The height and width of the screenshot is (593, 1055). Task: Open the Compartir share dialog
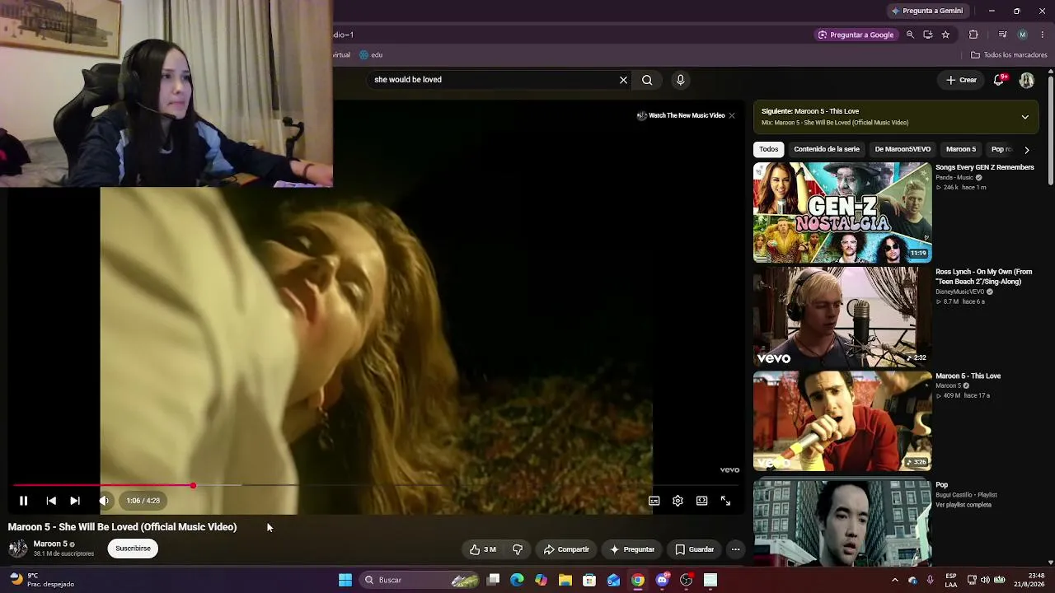[x=566, y=549]
